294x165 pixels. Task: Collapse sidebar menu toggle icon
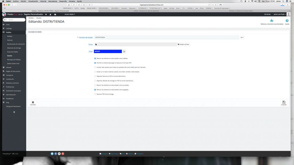click(x=14, y=112)
